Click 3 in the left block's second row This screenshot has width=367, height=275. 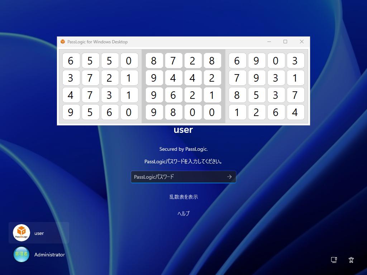tap(71, 78)
